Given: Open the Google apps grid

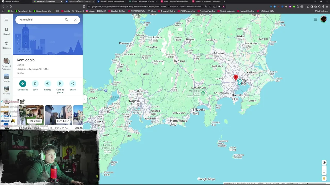Looking at the screenshot, I should (316, 19).
